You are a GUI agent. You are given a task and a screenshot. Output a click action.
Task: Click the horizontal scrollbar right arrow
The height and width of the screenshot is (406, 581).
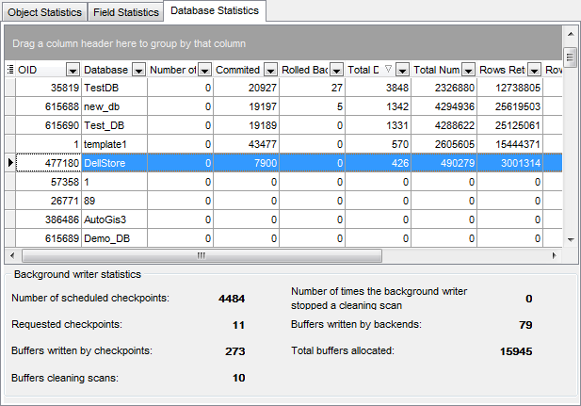click(x=556, y=255)
